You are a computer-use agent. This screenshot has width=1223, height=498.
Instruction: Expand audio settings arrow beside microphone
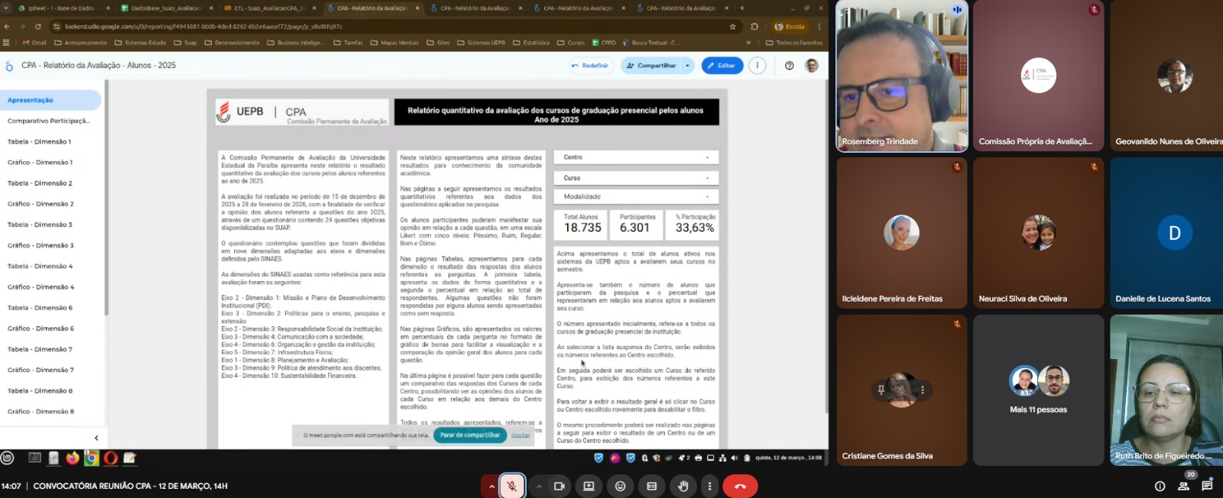[491, 486]
